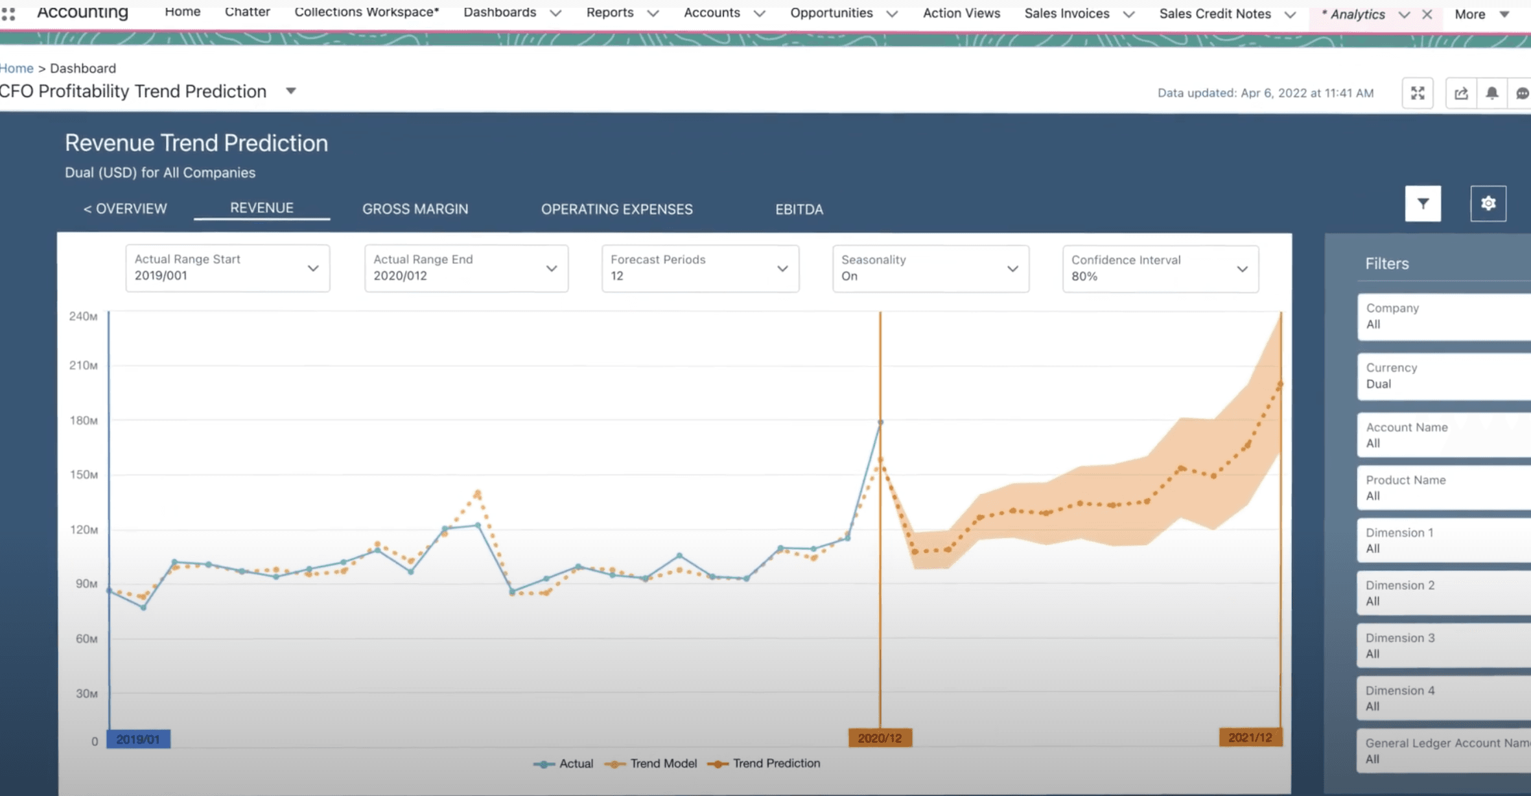The image size is (1531, 796).
Task: Click the 2021/12 timeline end marker
Action: pyautogui.click(x=1250, y=737)
